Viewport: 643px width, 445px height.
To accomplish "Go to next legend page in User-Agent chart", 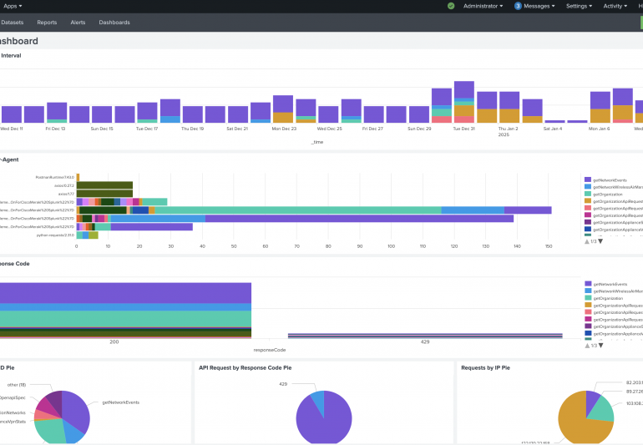I will [600, 240].
